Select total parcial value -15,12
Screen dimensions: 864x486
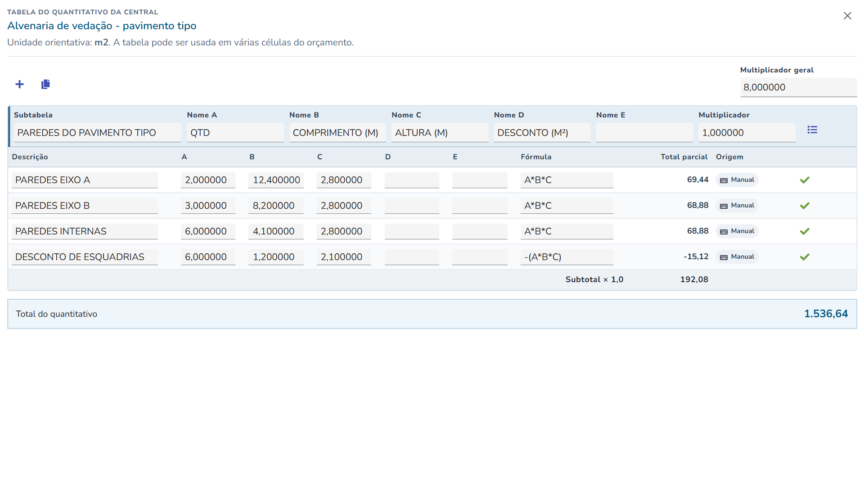coord(696,256)
